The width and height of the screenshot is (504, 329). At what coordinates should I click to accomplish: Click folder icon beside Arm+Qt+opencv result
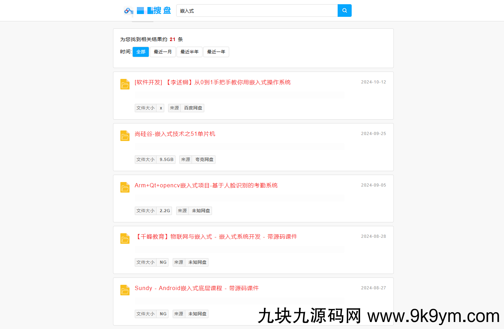(125, 187)
